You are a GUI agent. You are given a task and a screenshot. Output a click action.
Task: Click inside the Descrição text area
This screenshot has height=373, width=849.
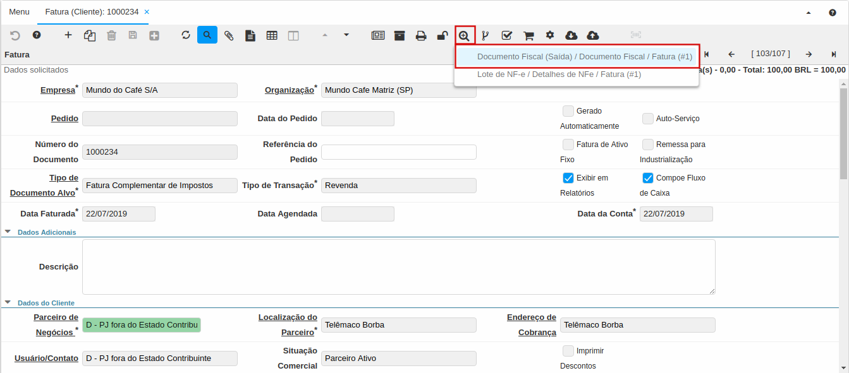pos(398,266)
